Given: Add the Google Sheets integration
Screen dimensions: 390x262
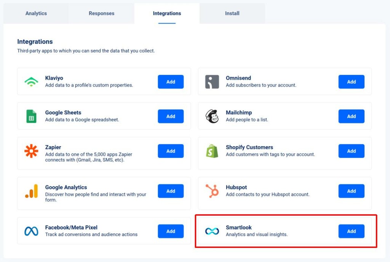Looking at the screenshot, I should (170, 116).
